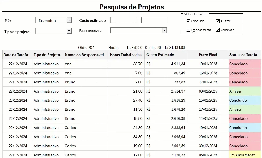Uncheck the Cancelado checkbox
Viewport: 262px width, 158px height.
click(218, 30)
